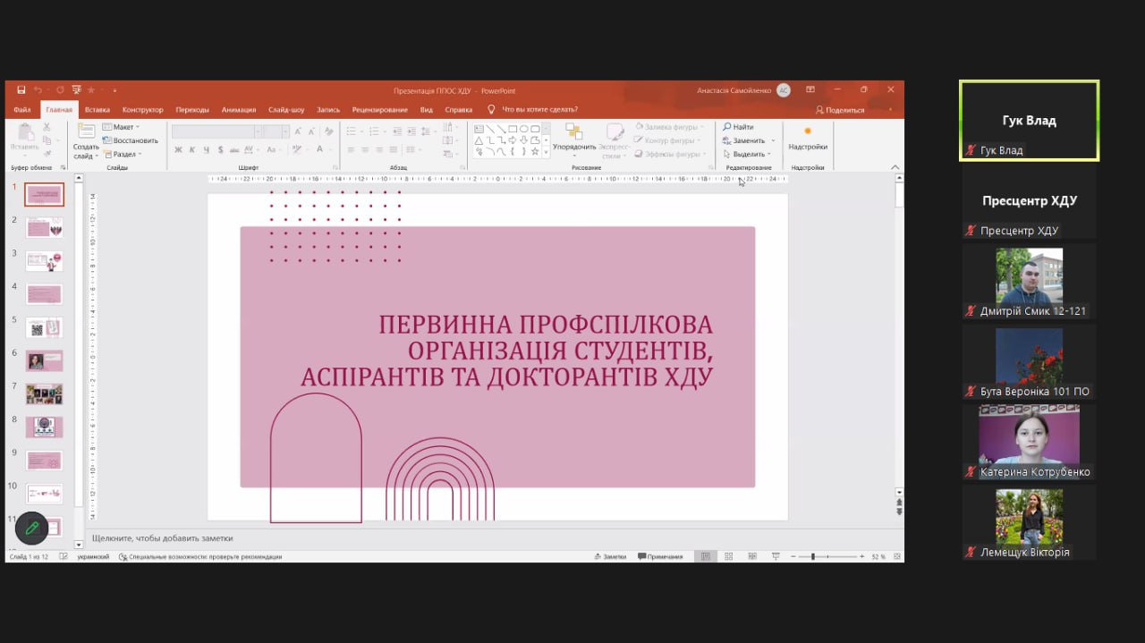Toggle strikethrough text formatting
This screenshot has width=1145, height=643.
[234, 149]
